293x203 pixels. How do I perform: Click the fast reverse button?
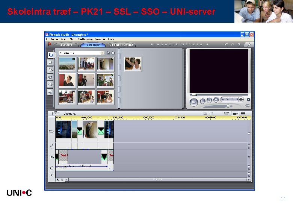(x=209, y=100)
